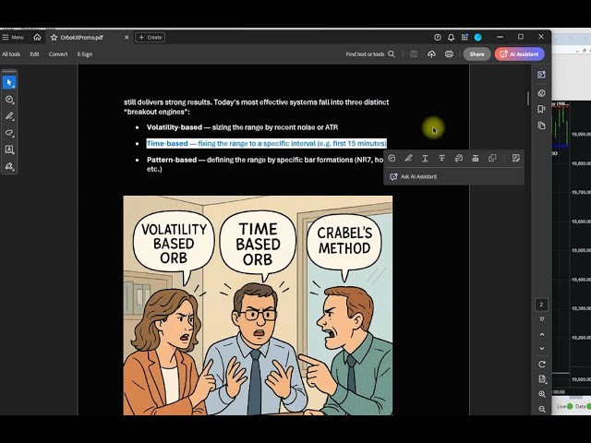Go to the Home icon
The height and width of the screenshot is (443, 591).
point(37,37)
